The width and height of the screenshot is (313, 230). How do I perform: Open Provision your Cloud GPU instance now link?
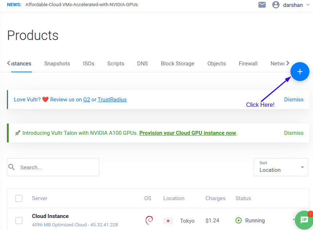tap(188, 133)
